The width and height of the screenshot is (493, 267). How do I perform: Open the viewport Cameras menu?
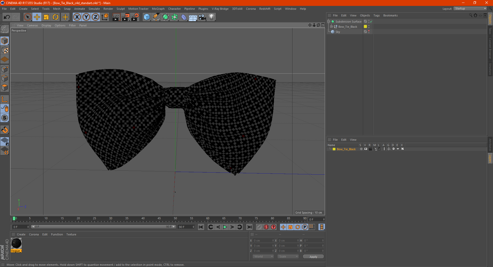tap(32, 25)
